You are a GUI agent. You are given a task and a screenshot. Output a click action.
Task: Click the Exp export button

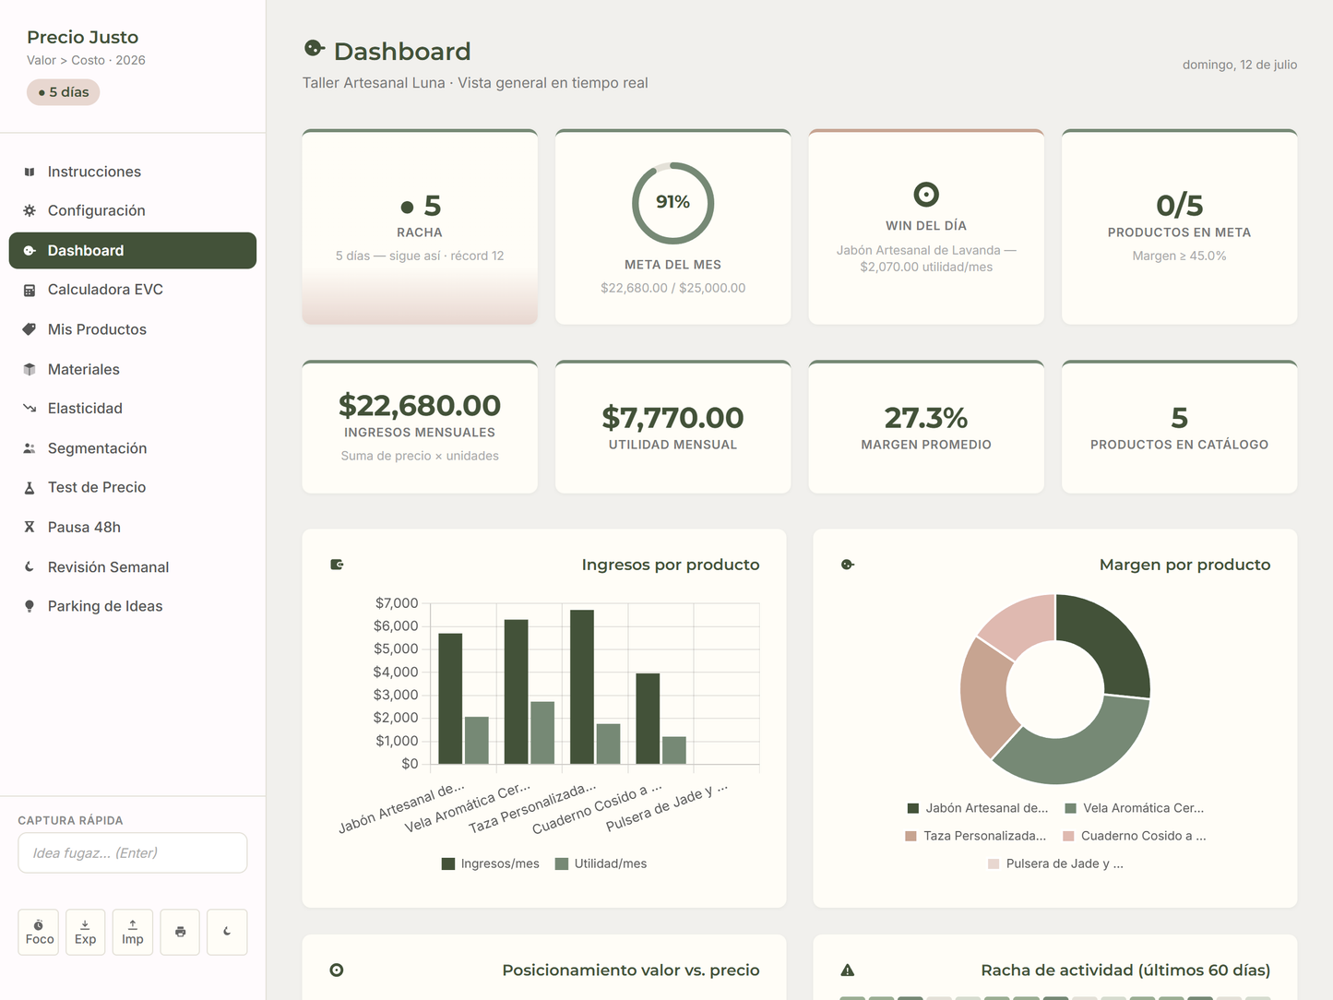[x=86, y=932]
